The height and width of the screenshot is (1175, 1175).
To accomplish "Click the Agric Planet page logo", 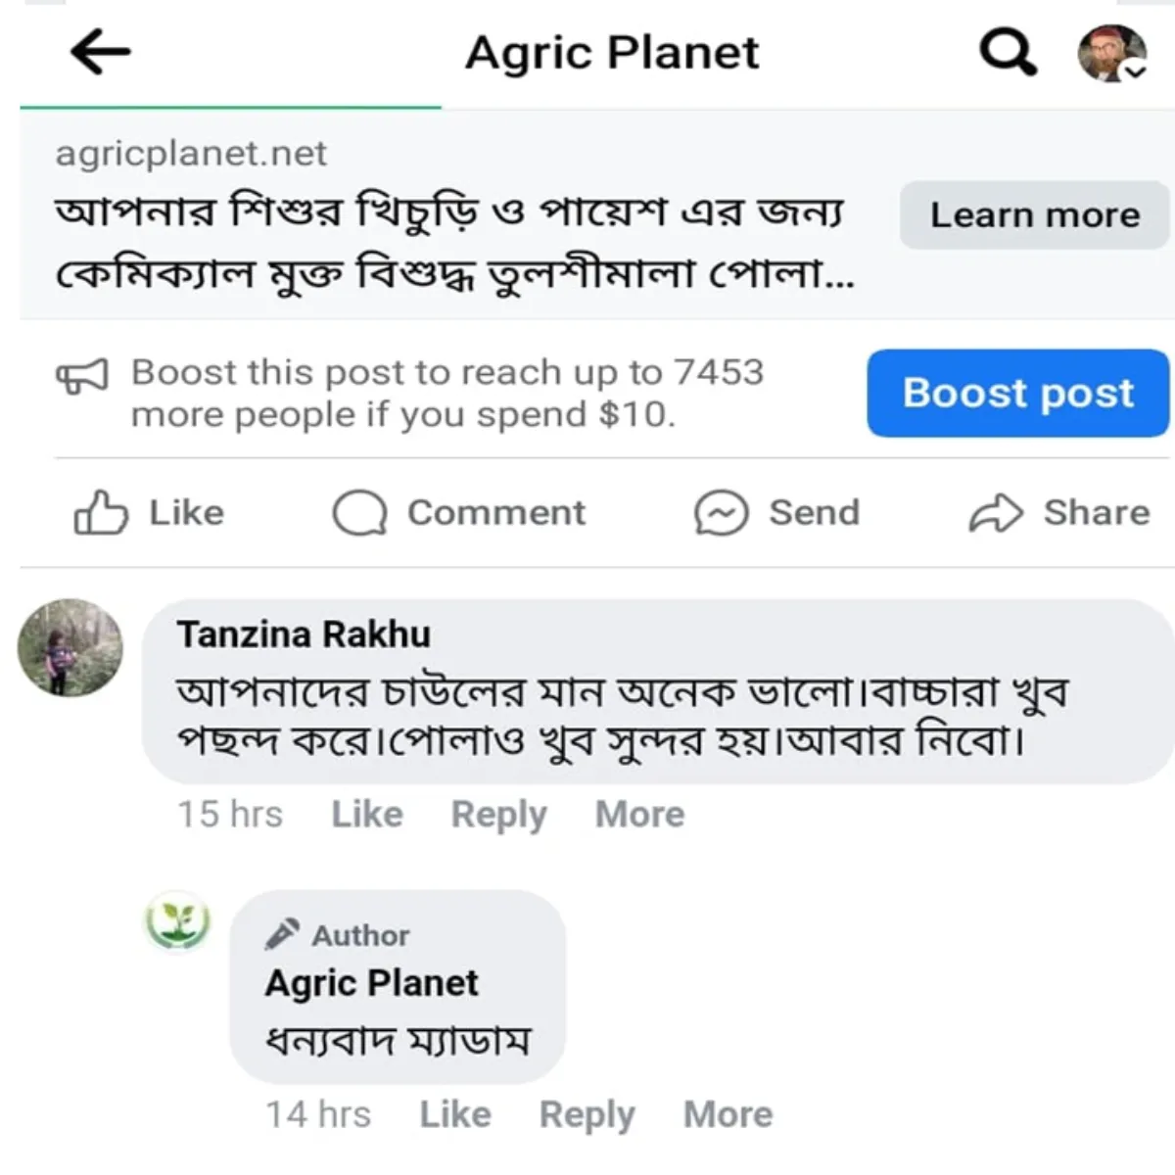I will click(x=178, y=921).
